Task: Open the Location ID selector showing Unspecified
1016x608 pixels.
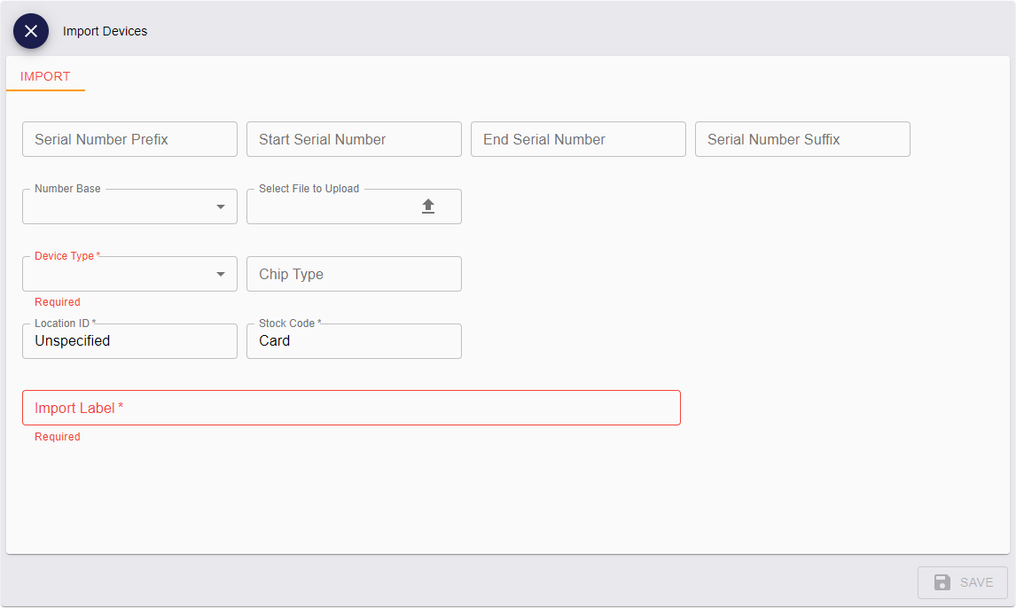Action: tap(129, 341)
